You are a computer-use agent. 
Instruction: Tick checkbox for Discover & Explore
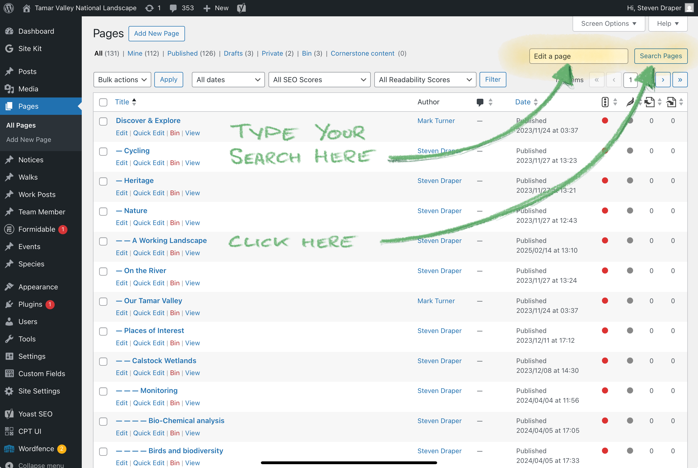pyautogui.click(x=103, y=121)
